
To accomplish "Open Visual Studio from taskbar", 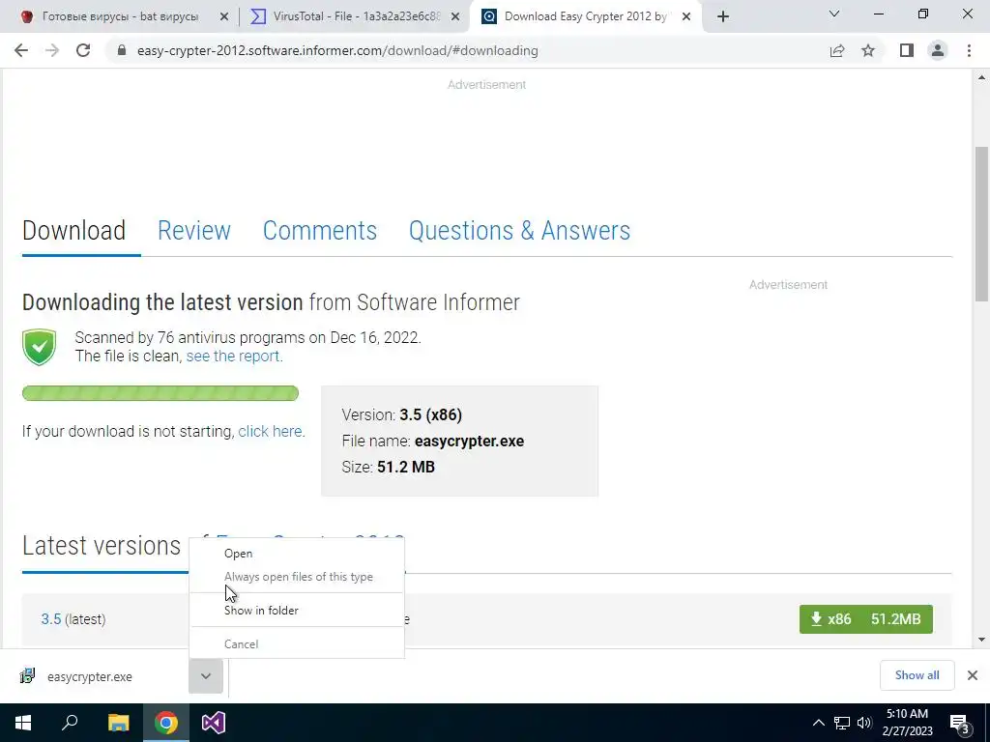I will 214,723.
